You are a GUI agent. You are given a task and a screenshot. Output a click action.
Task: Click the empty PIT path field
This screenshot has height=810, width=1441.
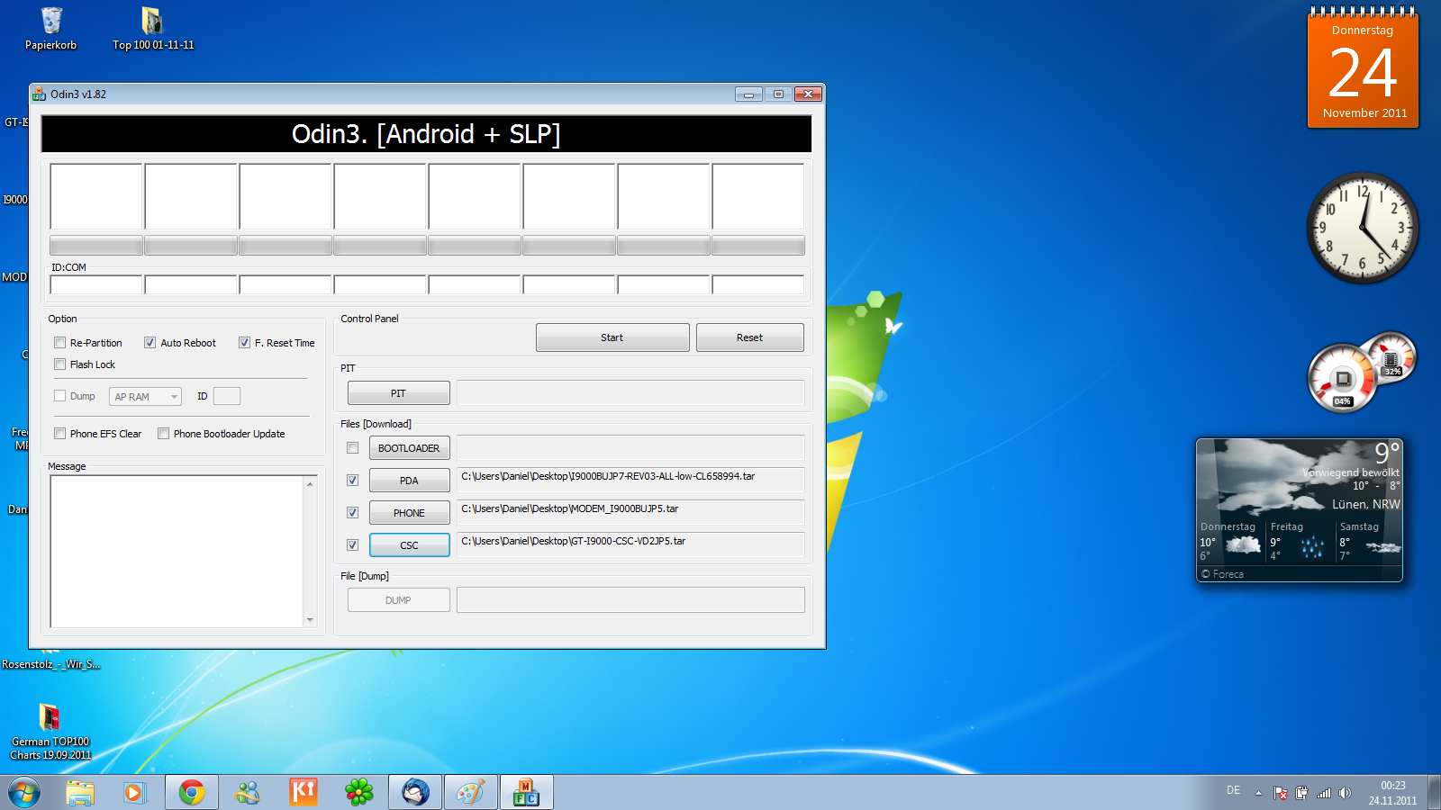point(630,393)
